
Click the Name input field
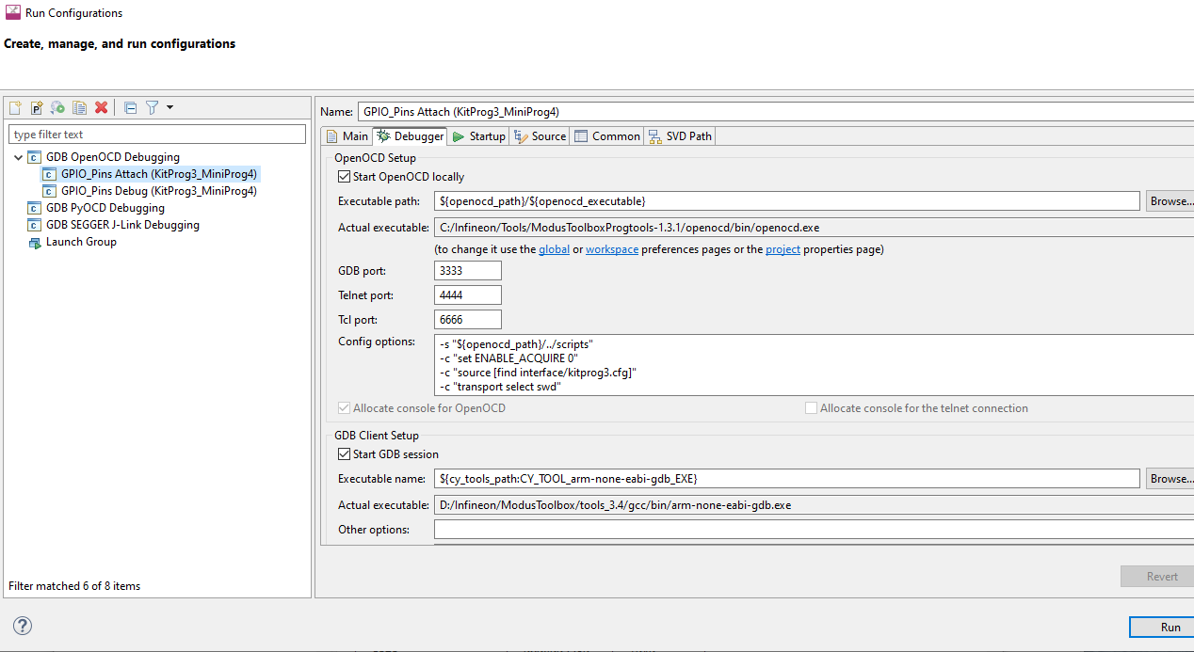(775, 111)
